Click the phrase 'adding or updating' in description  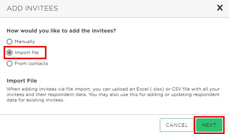coord(170,95)
